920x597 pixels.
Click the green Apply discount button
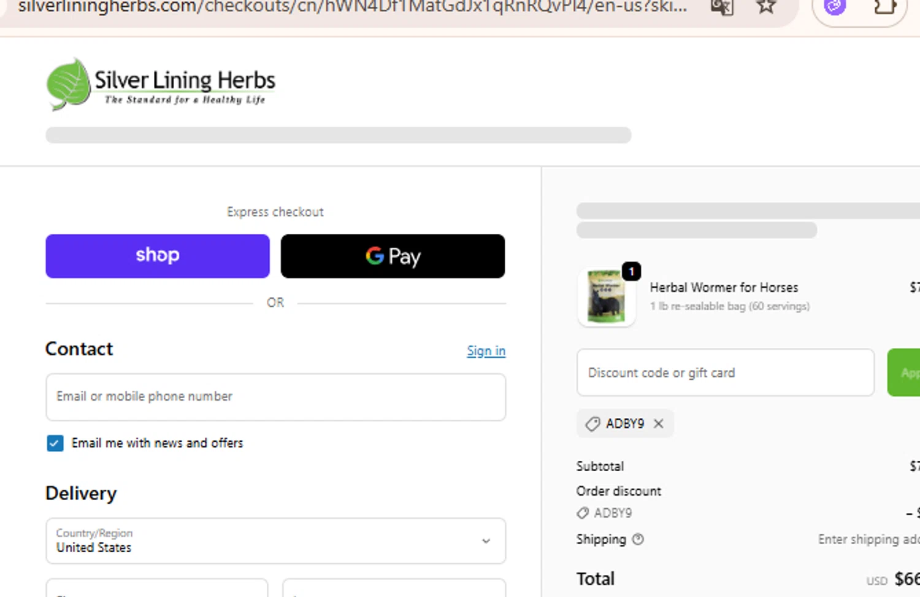tap(903, 372)
